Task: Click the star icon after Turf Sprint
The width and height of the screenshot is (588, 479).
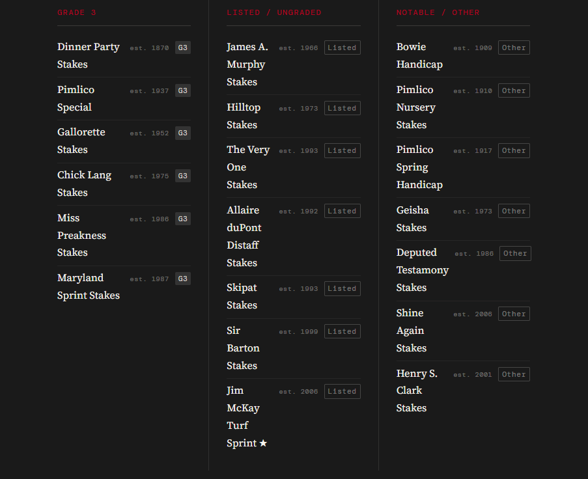Action: (x=263, y=443)
